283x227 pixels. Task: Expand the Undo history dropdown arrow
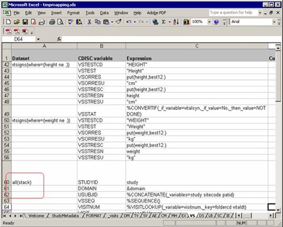(135, 22)
